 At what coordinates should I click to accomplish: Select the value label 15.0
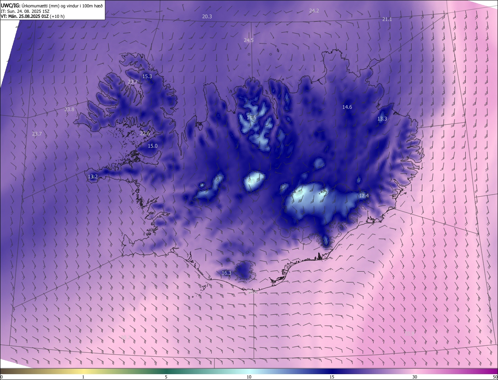coord(153,146)
